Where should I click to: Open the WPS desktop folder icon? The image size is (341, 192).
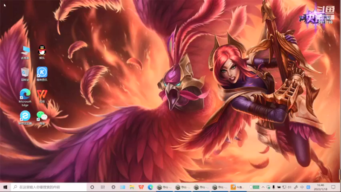(x=42, y=96)
